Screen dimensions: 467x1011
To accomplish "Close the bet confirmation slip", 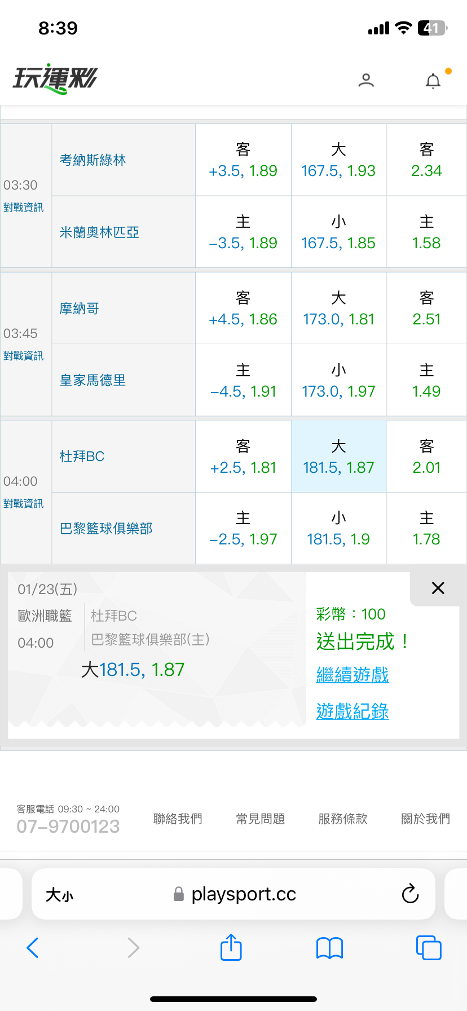I will 438,588.
